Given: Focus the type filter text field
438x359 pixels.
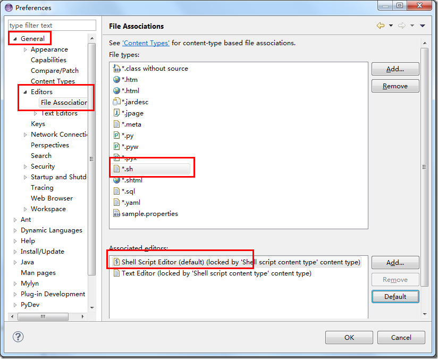Looking at the screenshot, I should point(52,26).
